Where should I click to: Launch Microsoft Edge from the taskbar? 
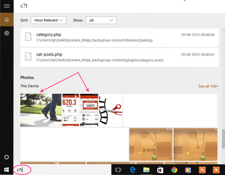coord(132,170)
